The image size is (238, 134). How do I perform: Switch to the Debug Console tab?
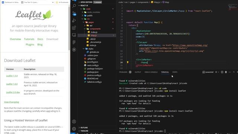151,72
